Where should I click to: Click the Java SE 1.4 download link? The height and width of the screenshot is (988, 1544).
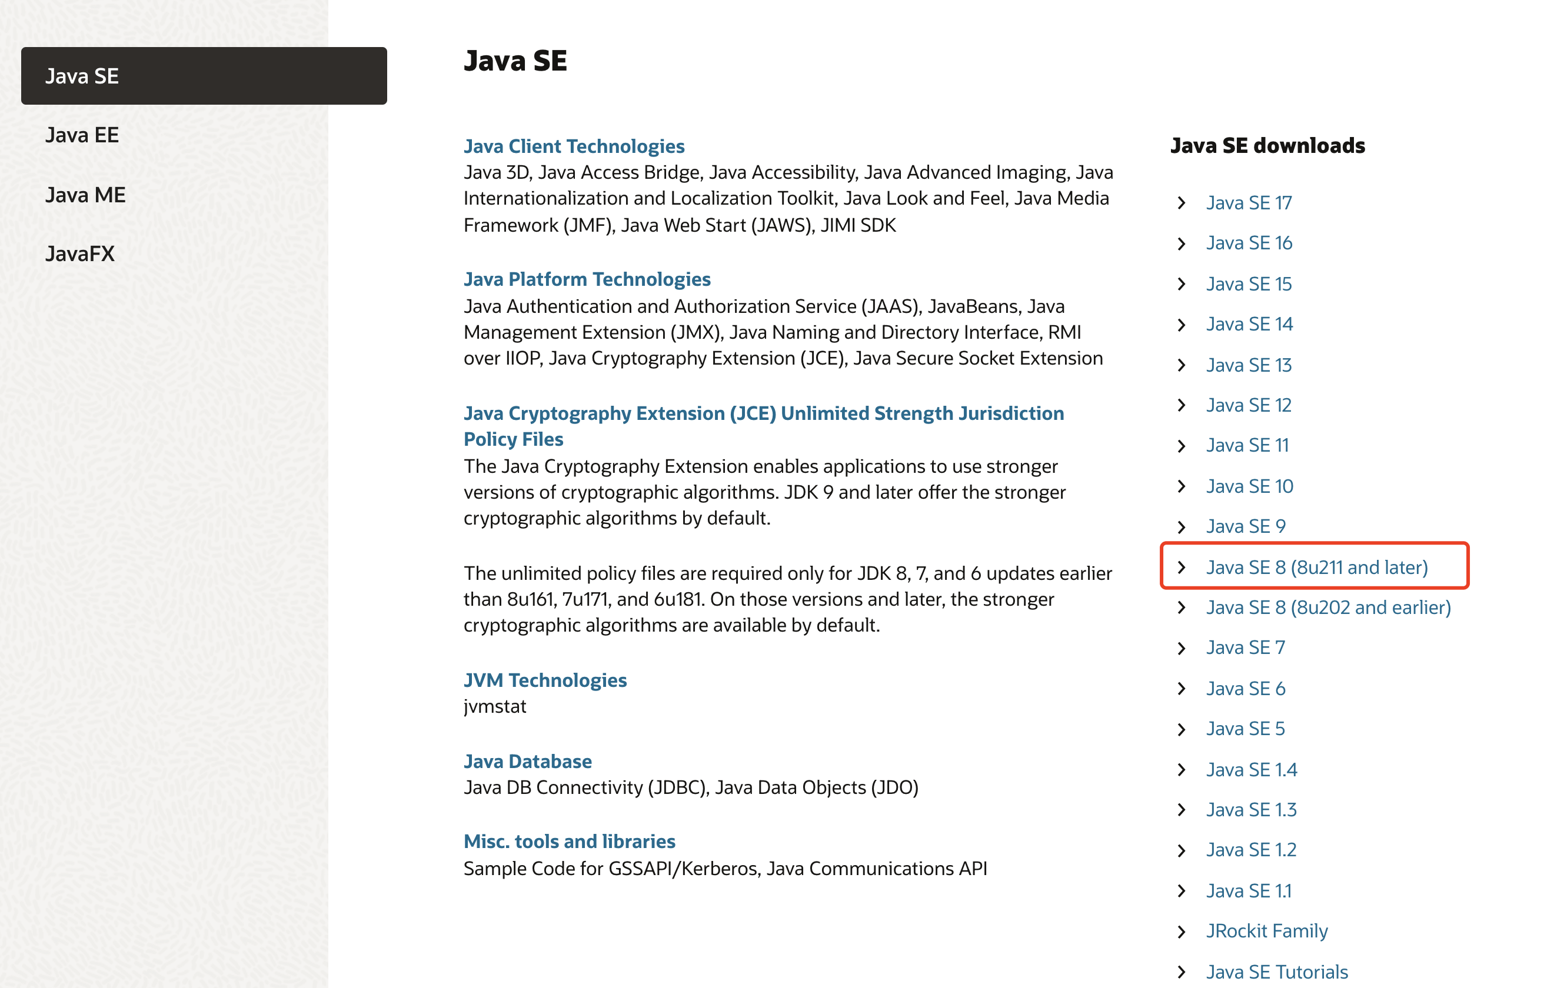[x=1252, y=770]
